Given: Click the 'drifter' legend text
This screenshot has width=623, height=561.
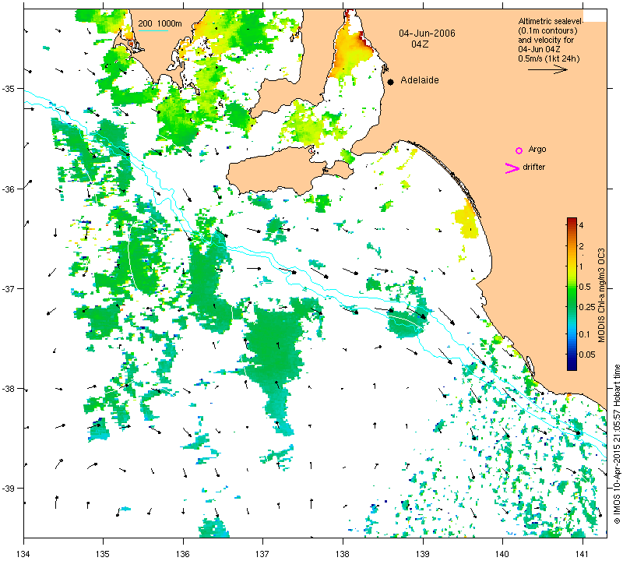Looking at the screenshot, I should click(x=533, y=167).
